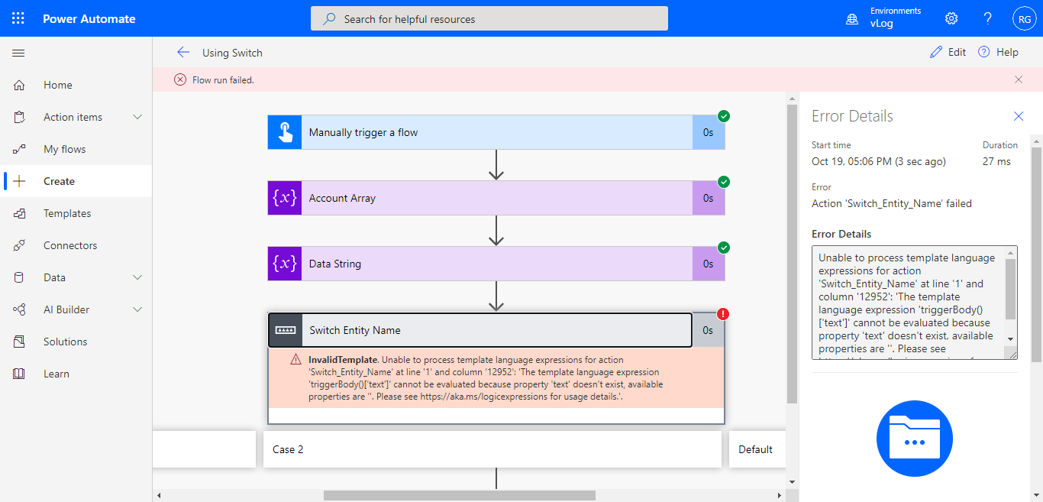Screen dimensions: 1043x502
Task: Click the Templates icon
Action: [x=20, y=213]
